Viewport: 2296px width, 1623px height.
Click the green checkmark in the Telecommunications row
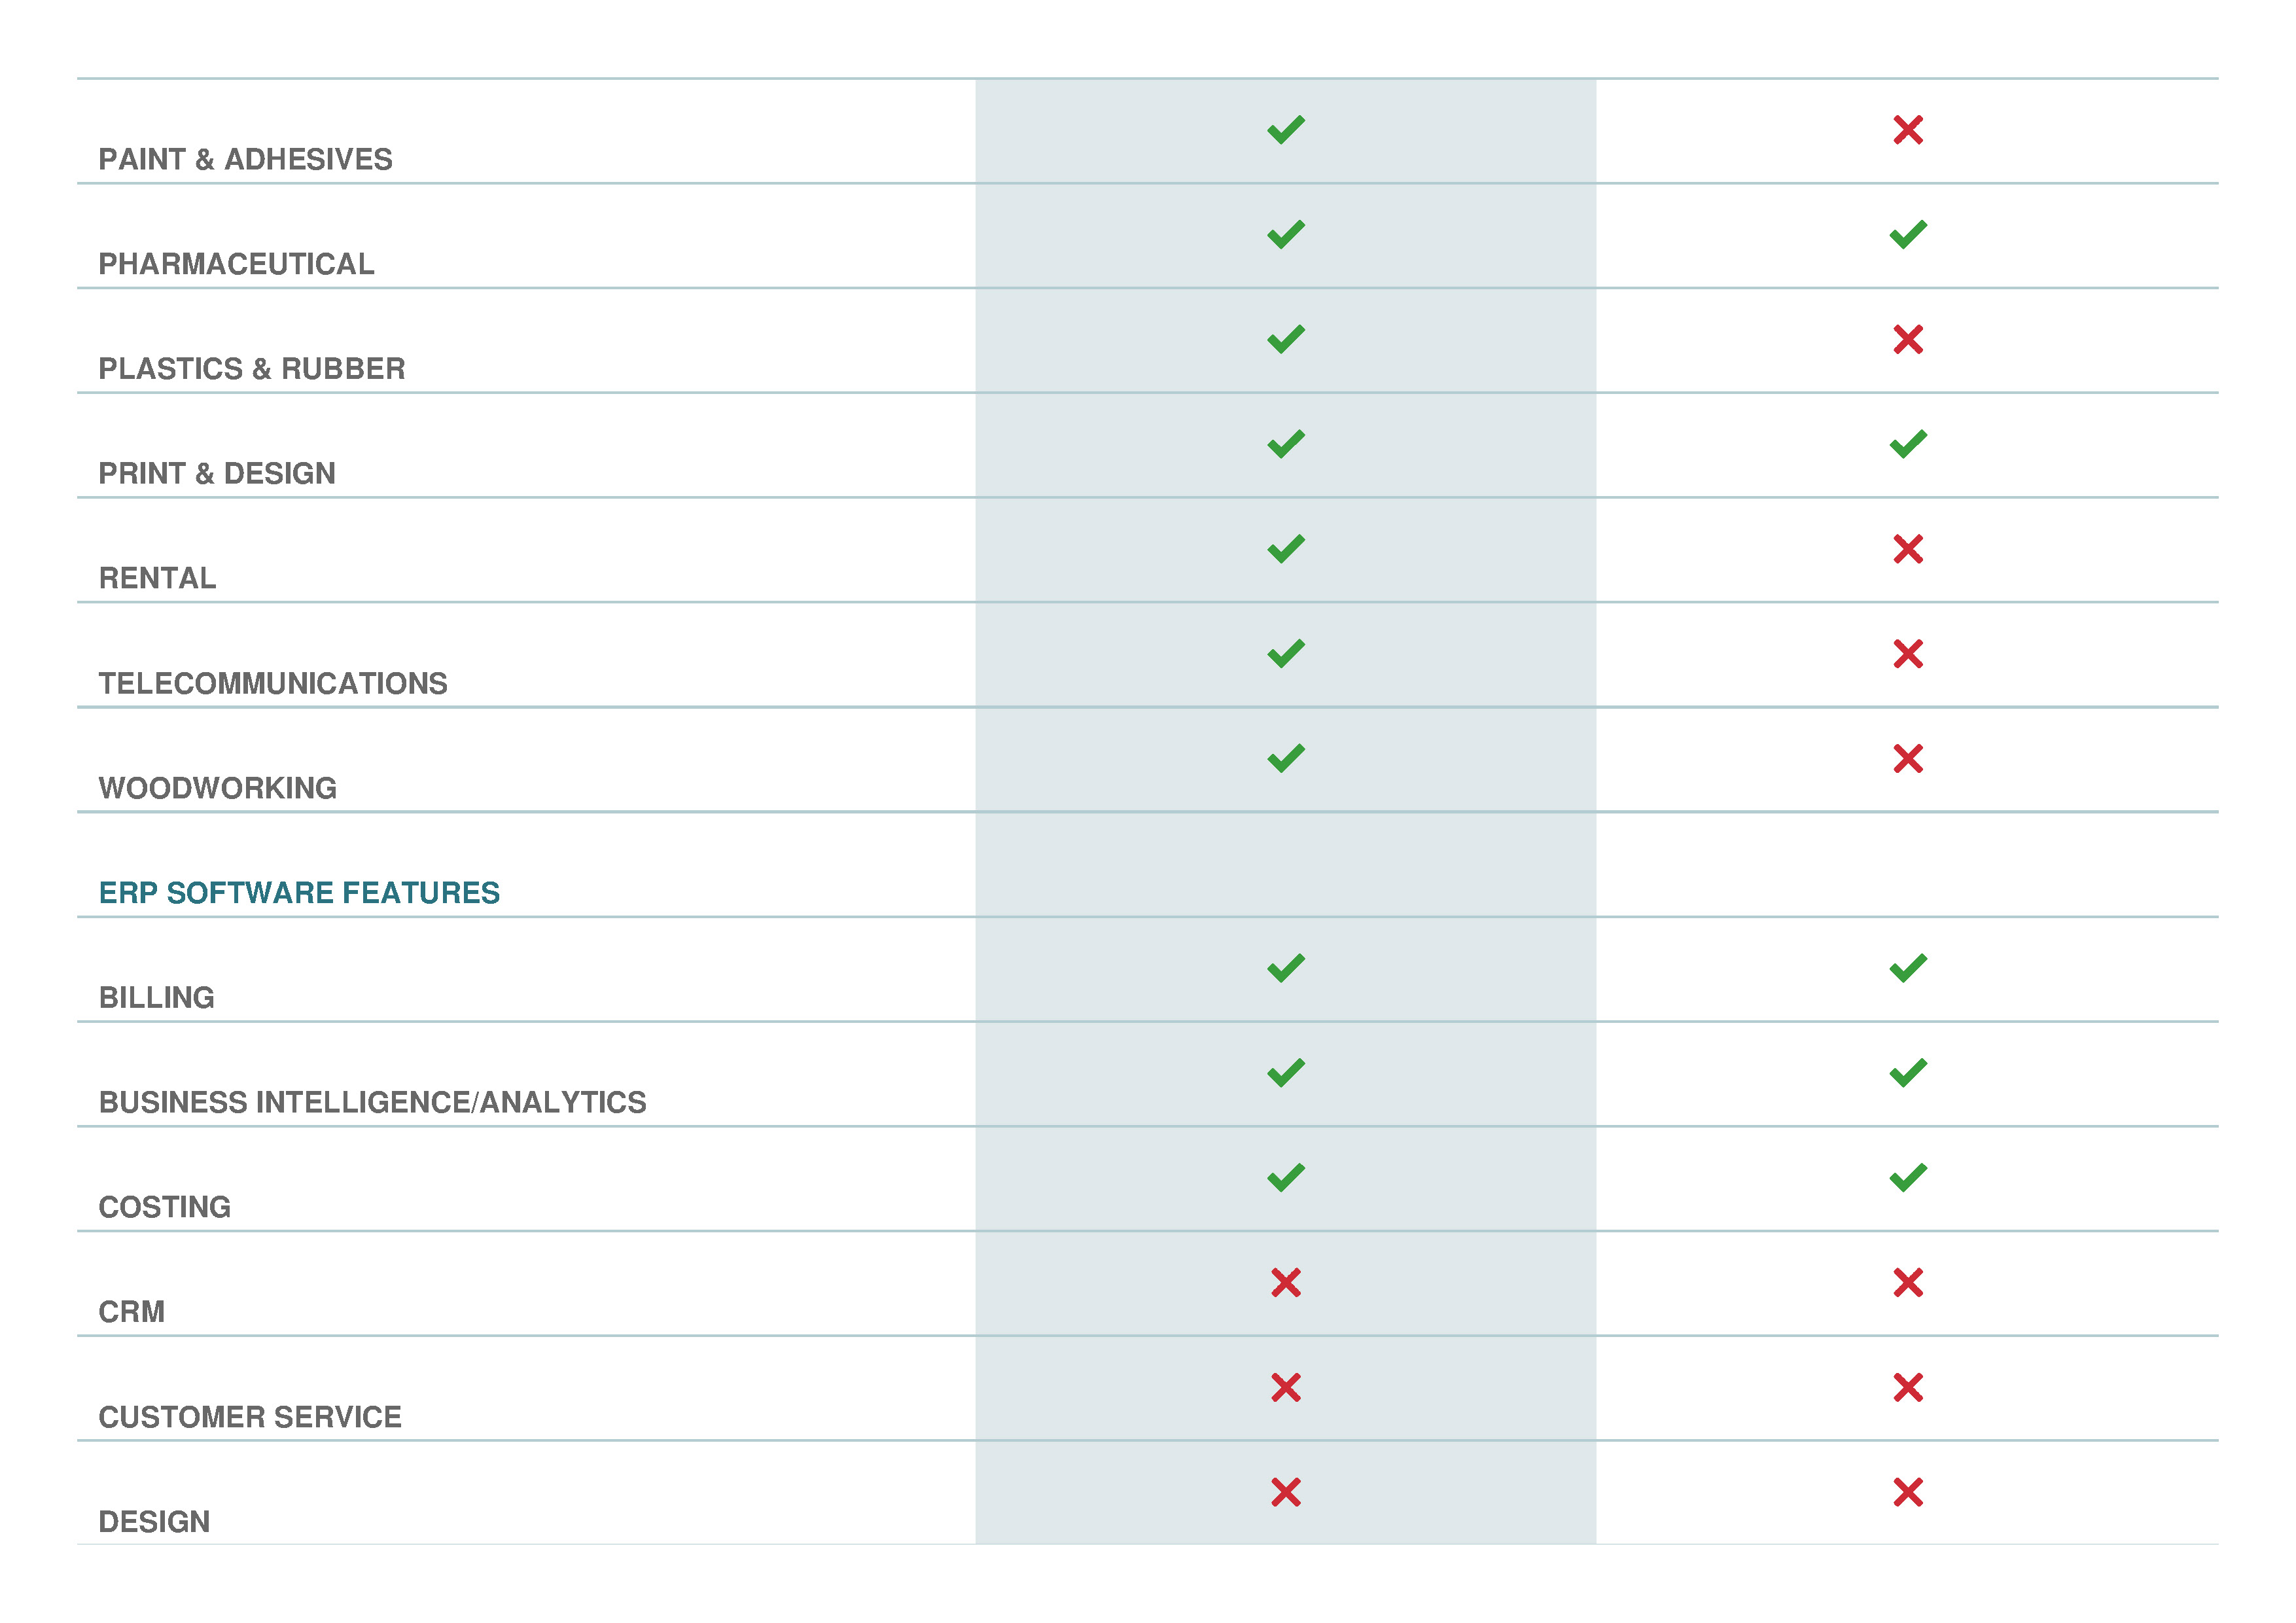click(1285, 654)
